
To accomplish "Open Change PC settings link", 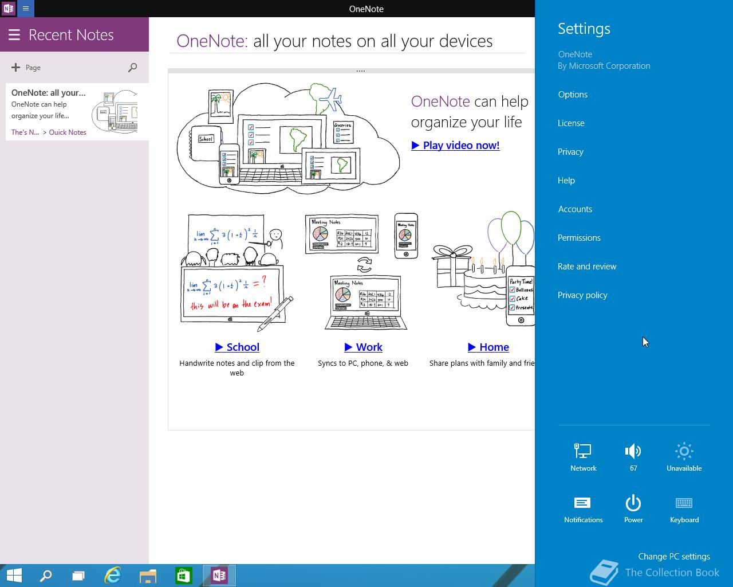I will pyautogui.click(x=674, y=557).
